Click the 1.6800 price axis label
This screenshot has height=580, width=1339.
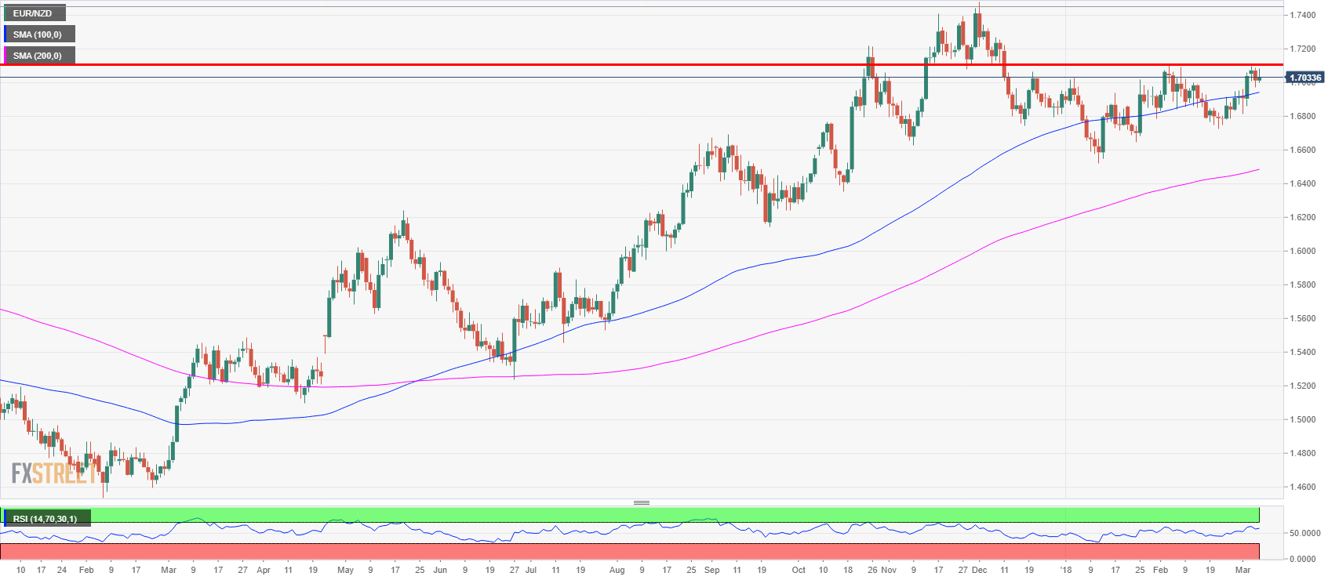click(x=1304, y=116)
